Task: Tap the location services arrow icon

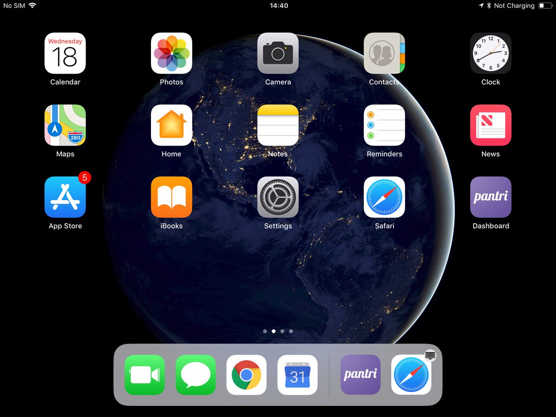Action: tap(481, 6)
